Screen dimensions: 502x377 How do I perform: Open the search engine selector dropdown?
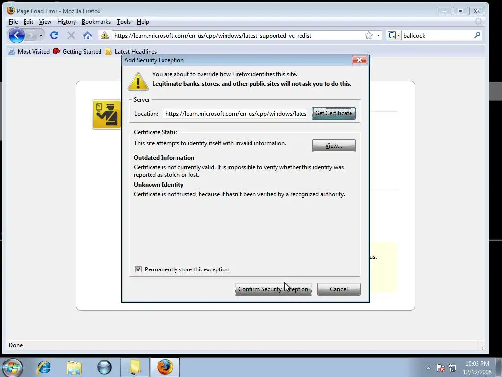coord(398,35)
